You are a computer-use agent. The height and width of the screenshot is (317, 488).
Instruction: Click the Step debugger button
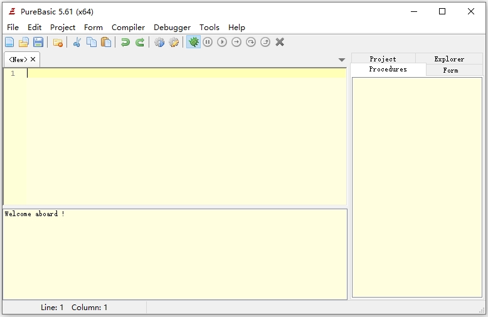(236, 43)
